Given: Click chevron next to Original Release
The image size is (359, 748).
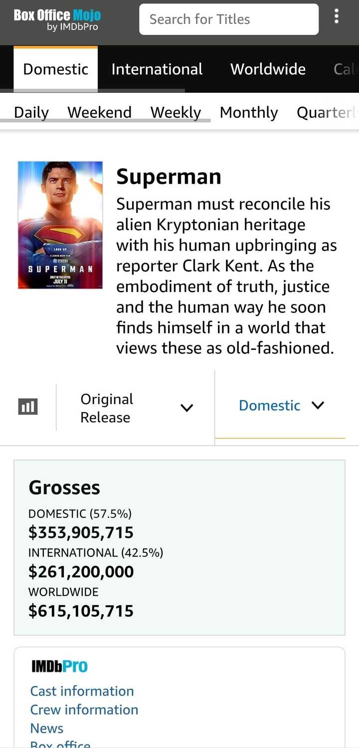Looking at the screenshot, I should pos(187,408).
